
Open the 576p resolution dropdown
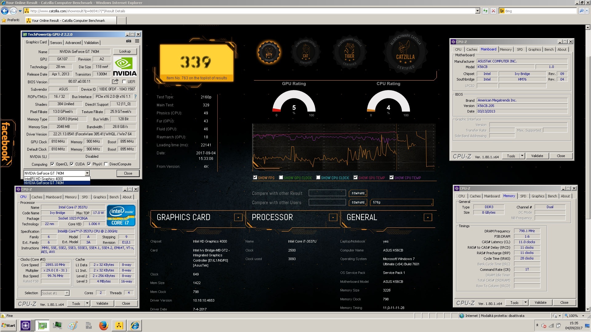click(x=402, y=202)
